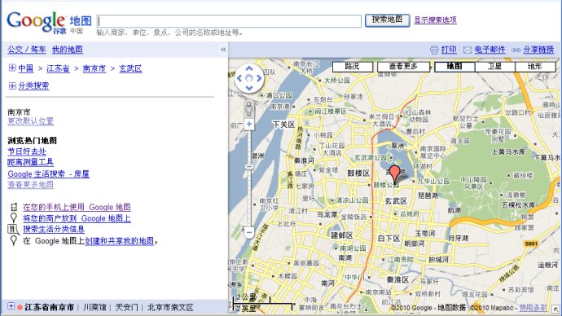Viewport: 562px width, 316px height.
Task: Collapse the left panel with the double chevron
Action: [223, 50]
